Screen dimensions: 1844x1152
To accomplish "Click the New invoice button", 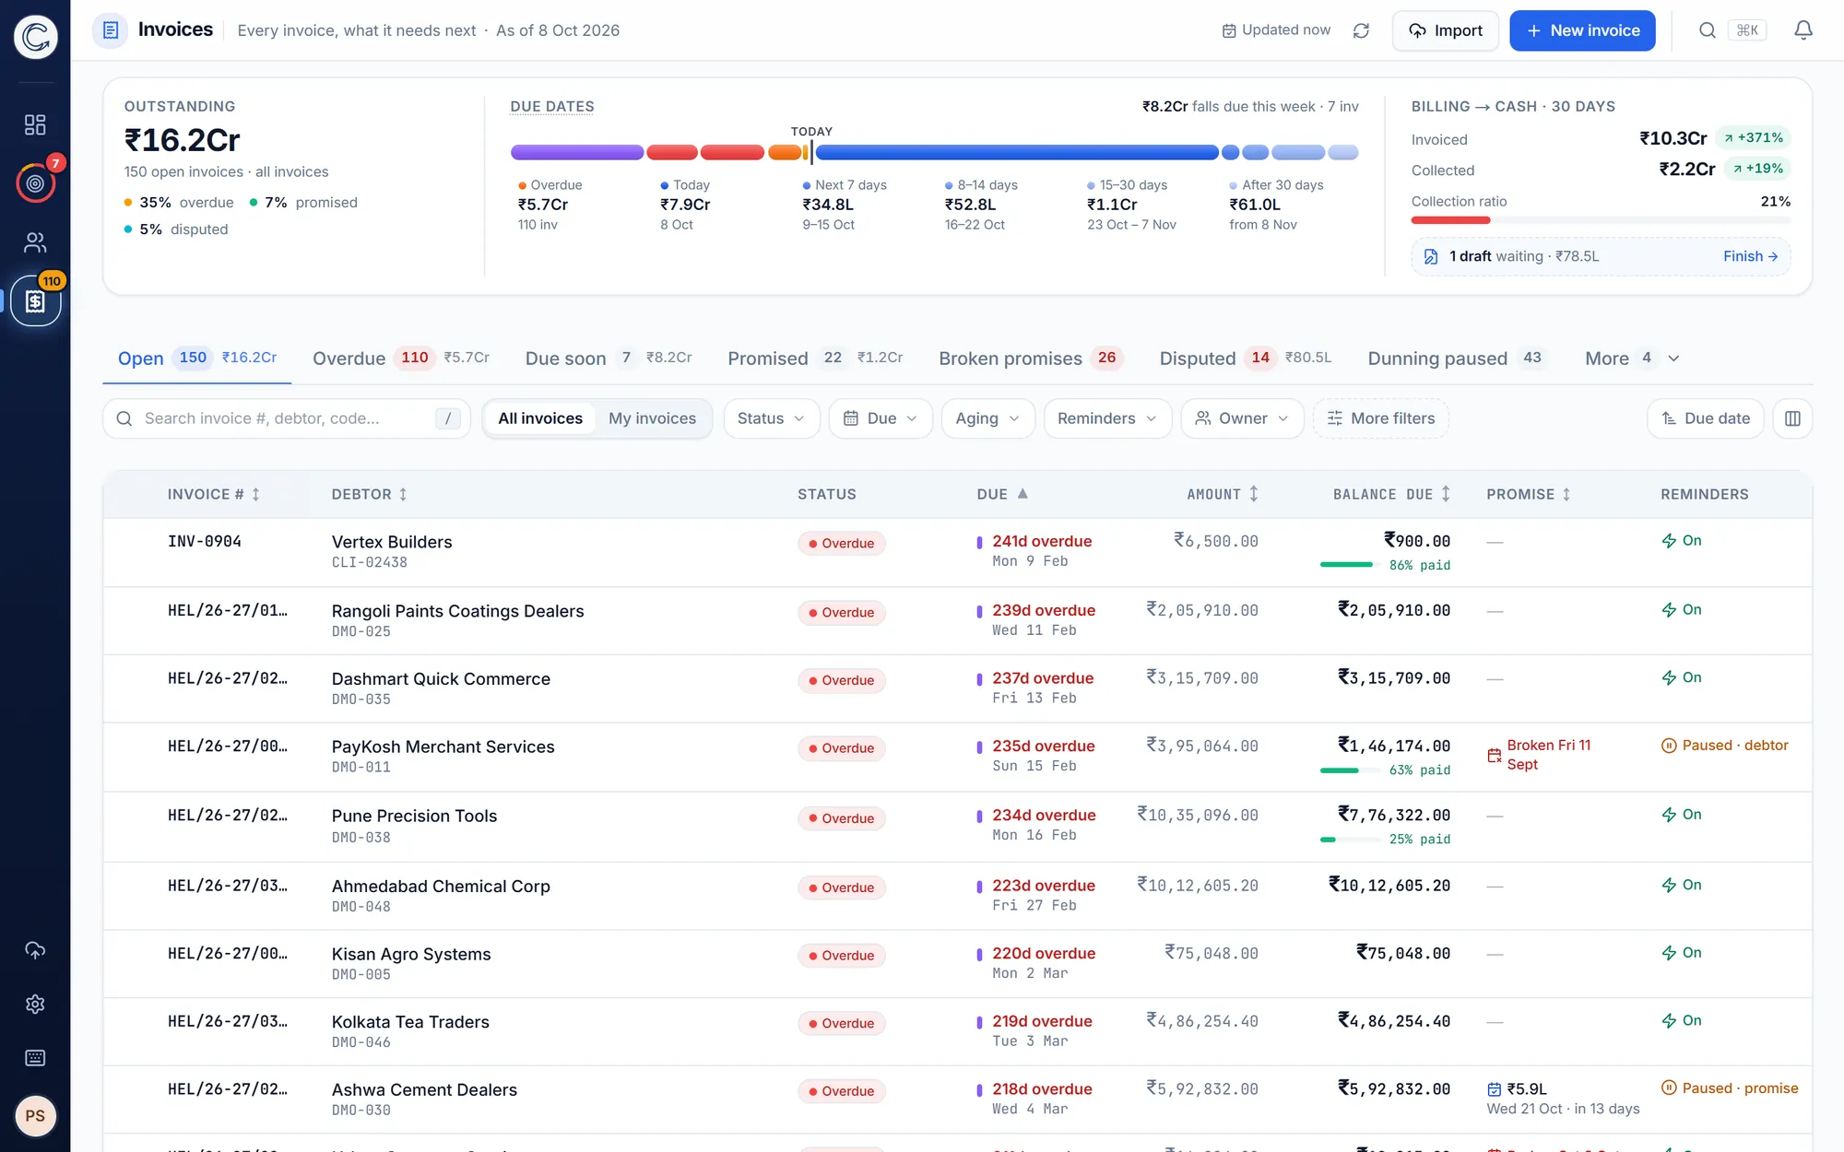I will pyautogui.click(x=1582, y=30).
